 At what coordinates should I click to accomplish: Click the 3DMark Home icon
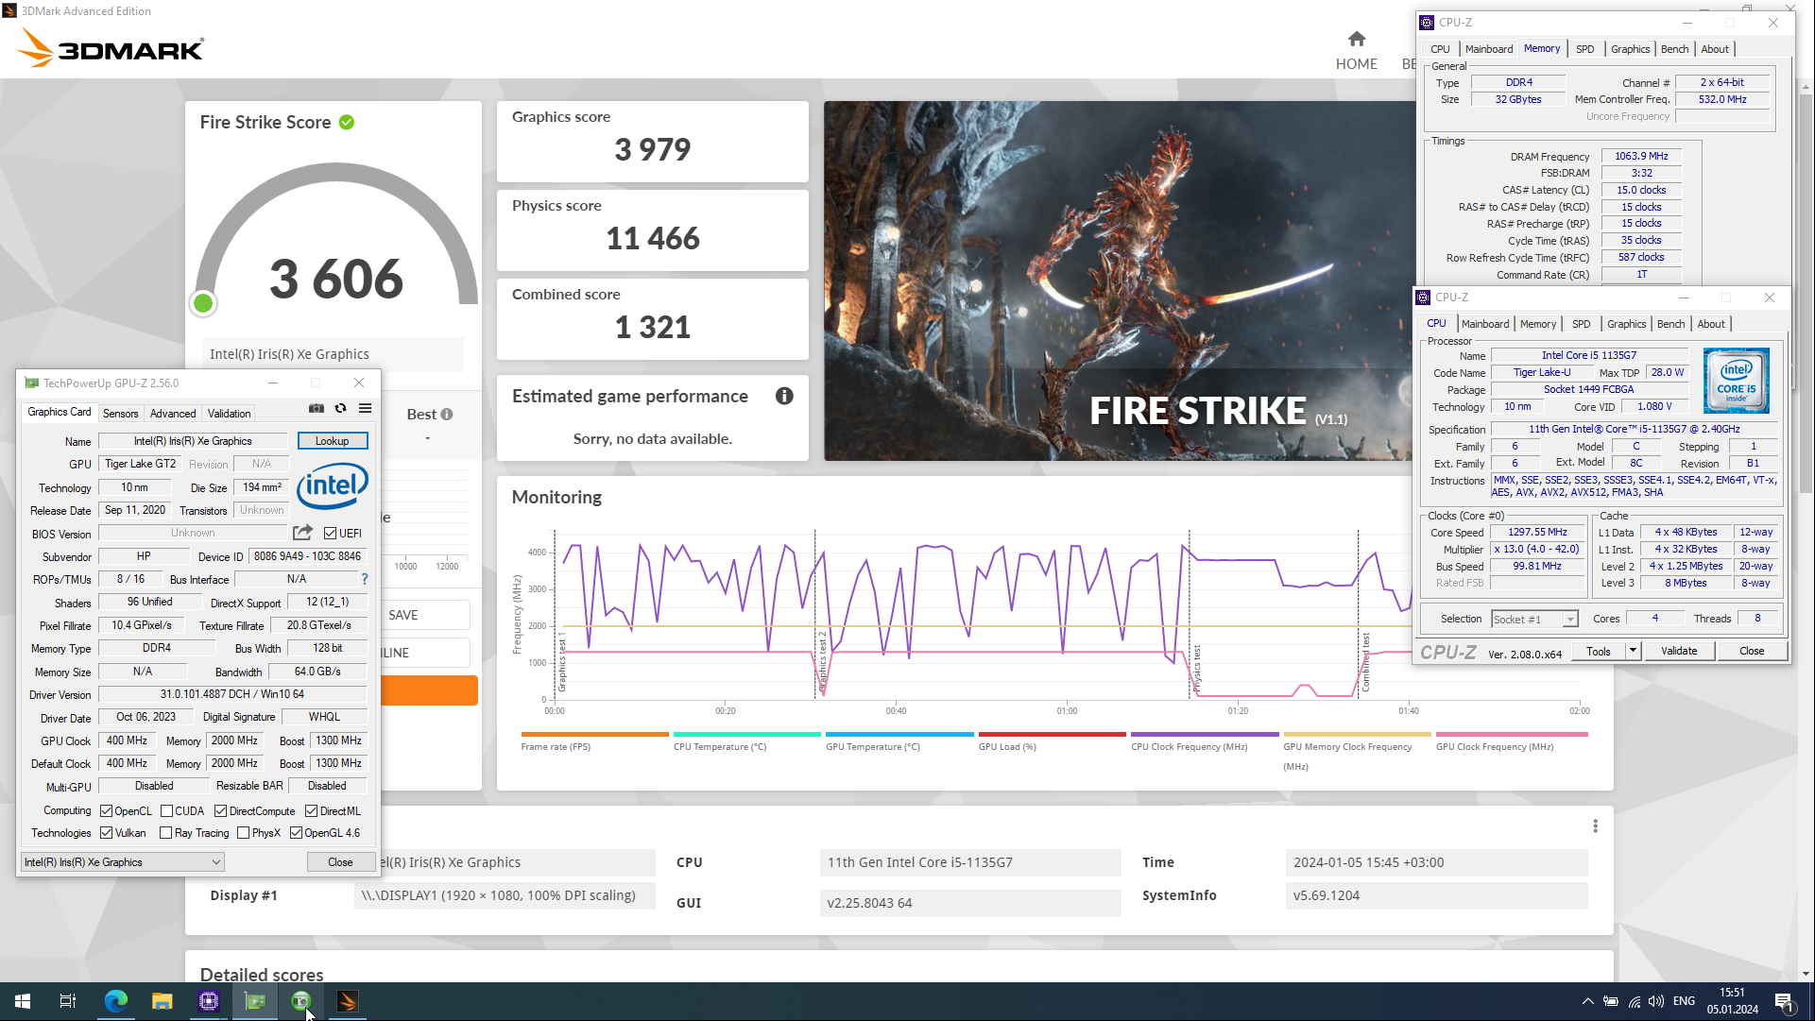coord(1357,39)
